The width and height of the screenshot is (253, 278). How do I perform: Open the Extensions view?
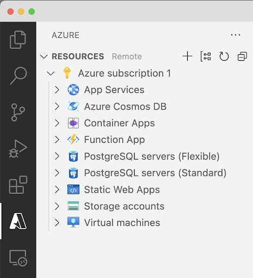click(x=18, y=185)
